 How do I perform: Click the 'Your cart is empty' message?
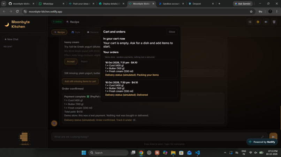138,45
